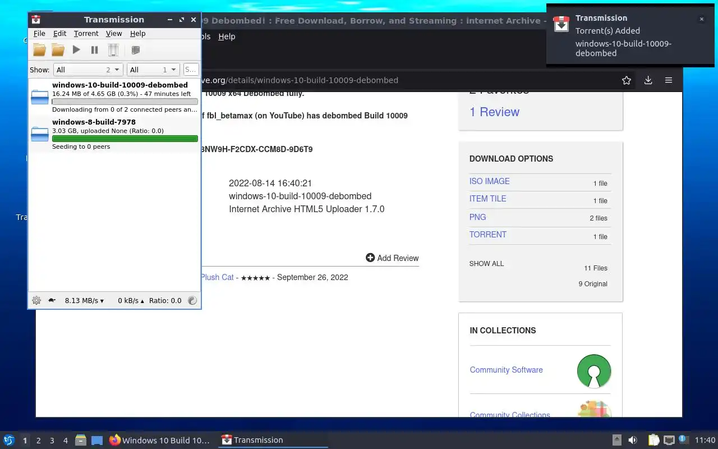Switch to virtual desktop 3
The height and width of the screenshot is (449, 718).
point(52,441)
